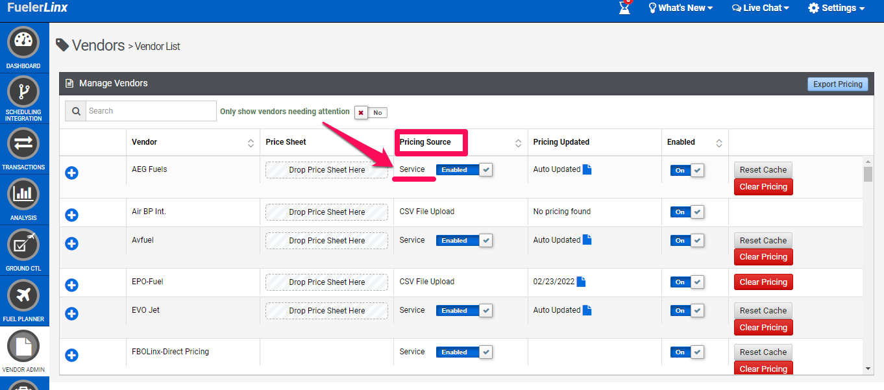The width and height of the screenshot is (884, 390).
Task: Click the No pricing found text
Action: 562,212
